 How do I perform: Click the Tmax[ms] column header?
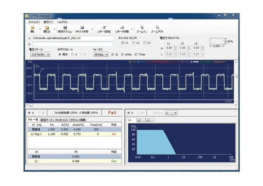pyautogui.click(x=96, y=125)
